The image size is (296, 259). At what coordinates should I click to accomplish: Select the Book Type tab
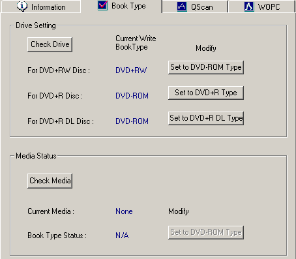(121, 6)
